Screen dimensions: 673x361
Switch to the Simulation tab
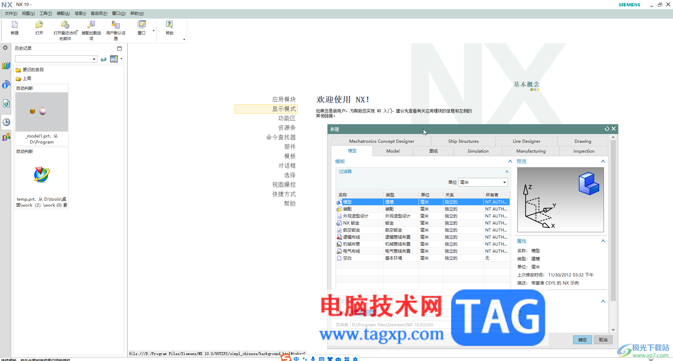(478, 151)
